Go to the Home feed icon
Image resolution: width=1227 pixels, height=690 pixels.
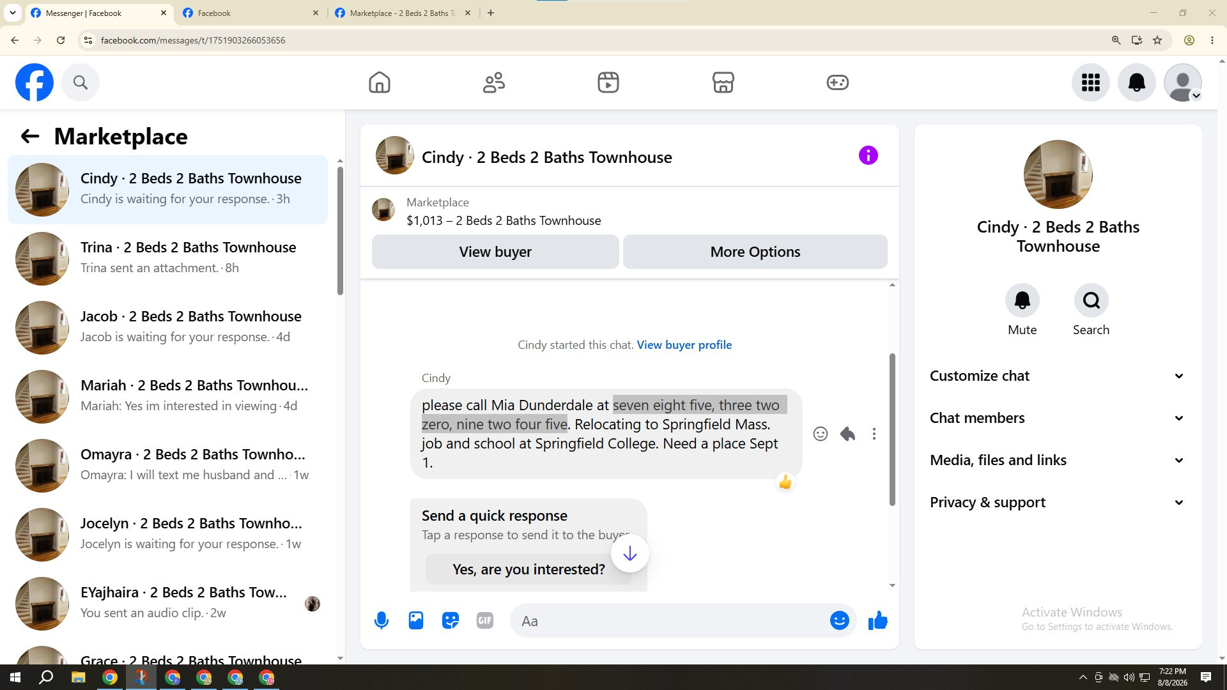coord(380,82)
